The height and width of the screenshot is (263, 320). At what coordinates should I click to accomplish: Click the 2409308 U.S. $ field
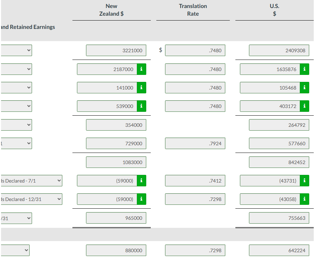(279, 50)
